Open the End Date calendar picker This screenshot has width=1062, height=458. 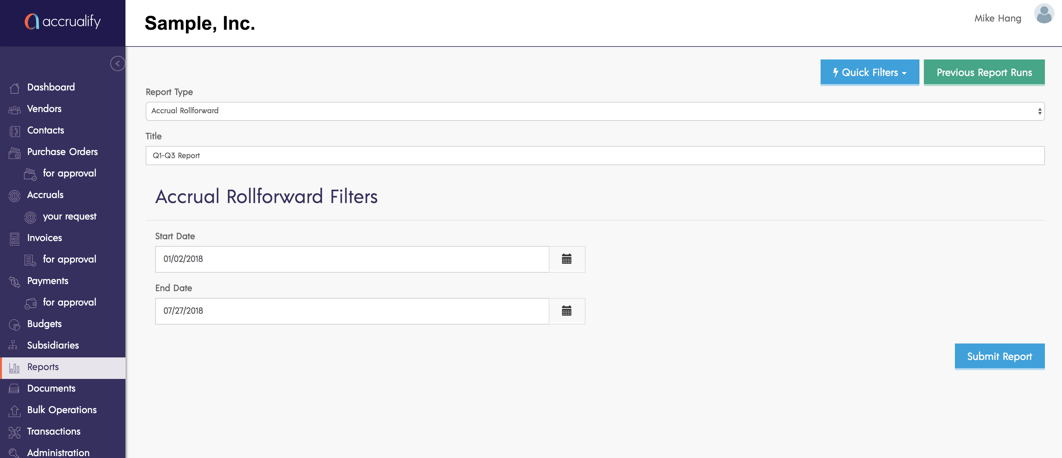tap(566, 311)
